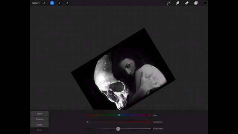
Task: Open the Adjustments magic wand menu
Action: point(52,3)
